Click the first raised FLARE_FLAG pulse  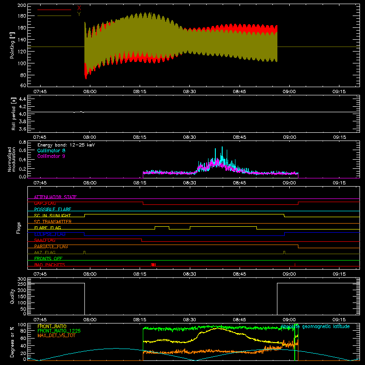(x=162, y=227)
